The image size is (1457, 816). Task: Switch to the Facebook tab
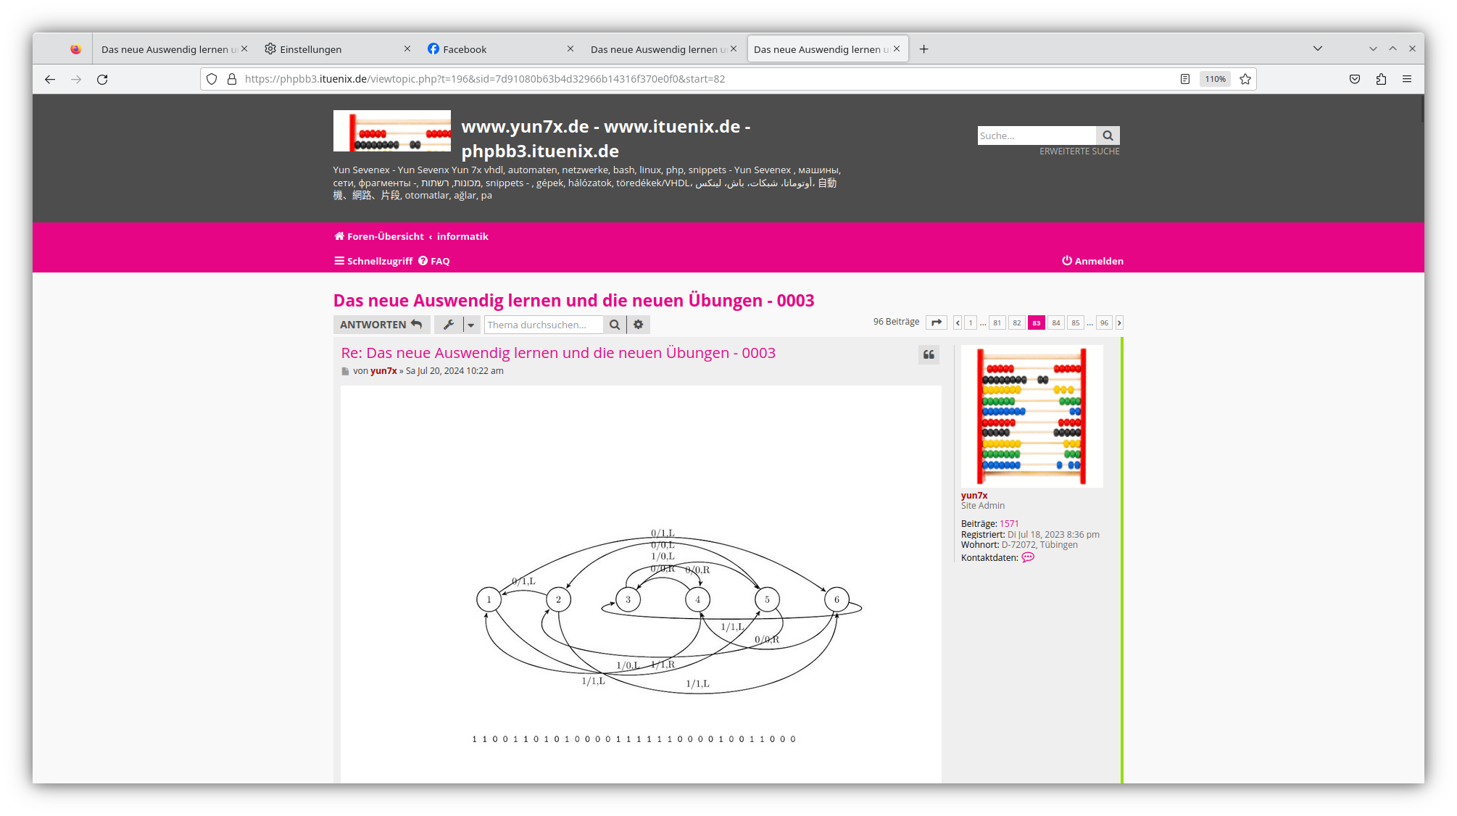pos(464,49)
